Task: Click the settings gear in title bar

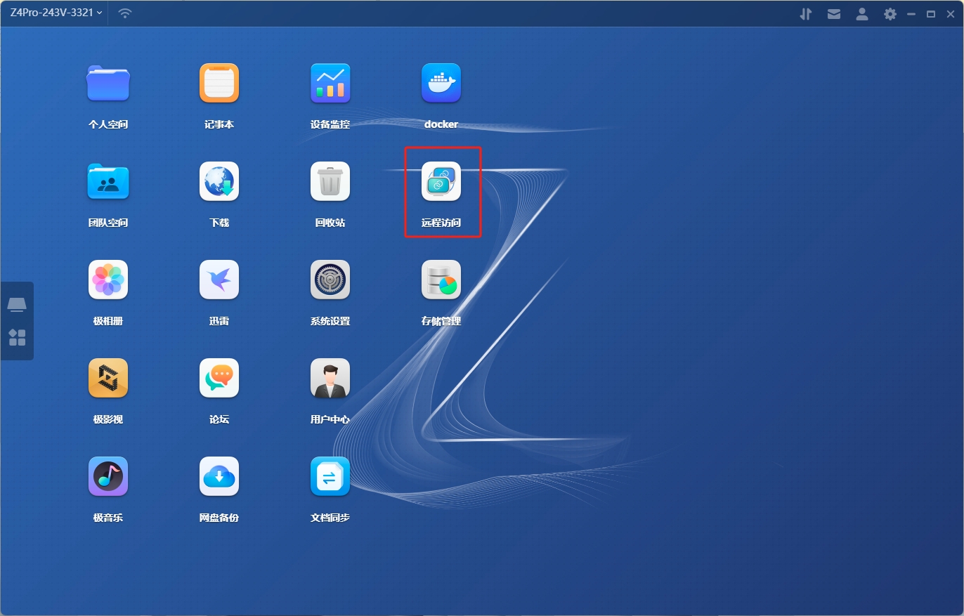Action: (x=890, y=14)
